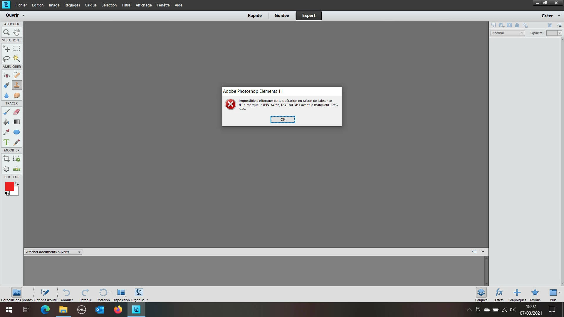Click the red foreground color swatch
The height and width of the screenshot is (317, 564).
[9, 186]
